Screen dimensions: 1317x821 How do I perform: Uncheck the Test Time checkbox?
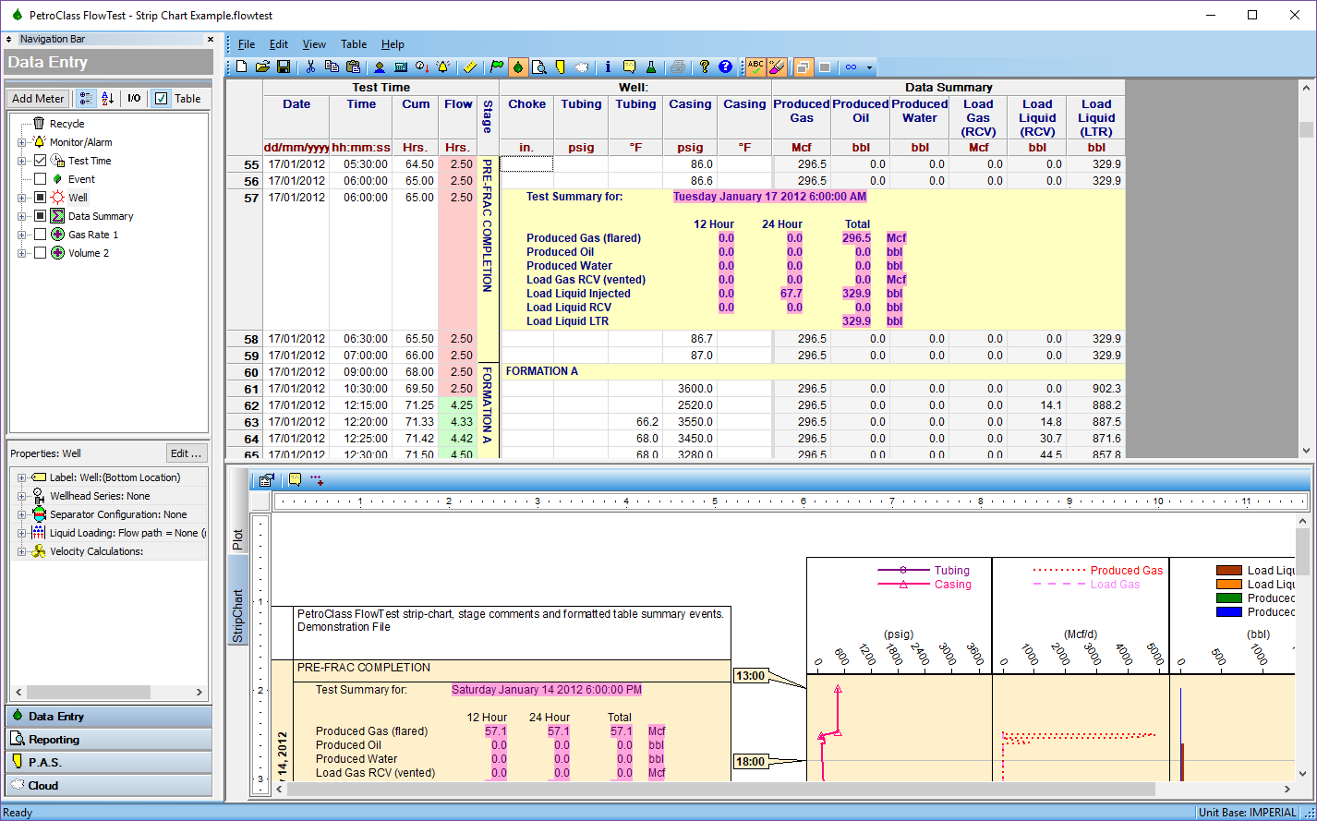click(x=40, y=161)
